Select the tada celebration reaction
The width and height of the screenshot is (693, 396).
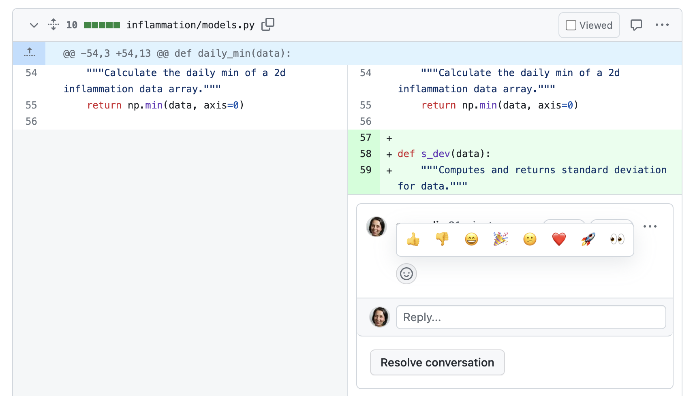[500, 239]
